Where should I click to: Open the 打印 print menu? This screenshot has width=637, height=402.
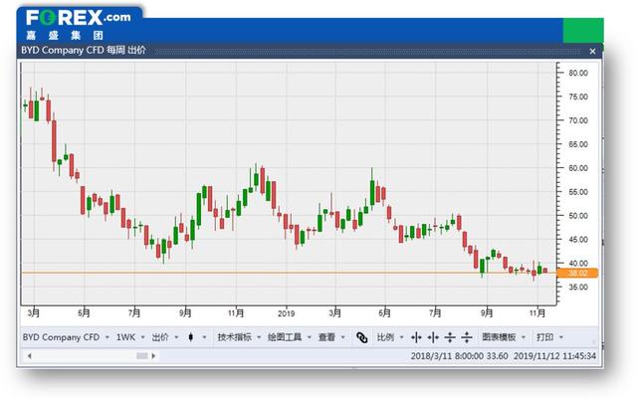[x=549, y=337]
